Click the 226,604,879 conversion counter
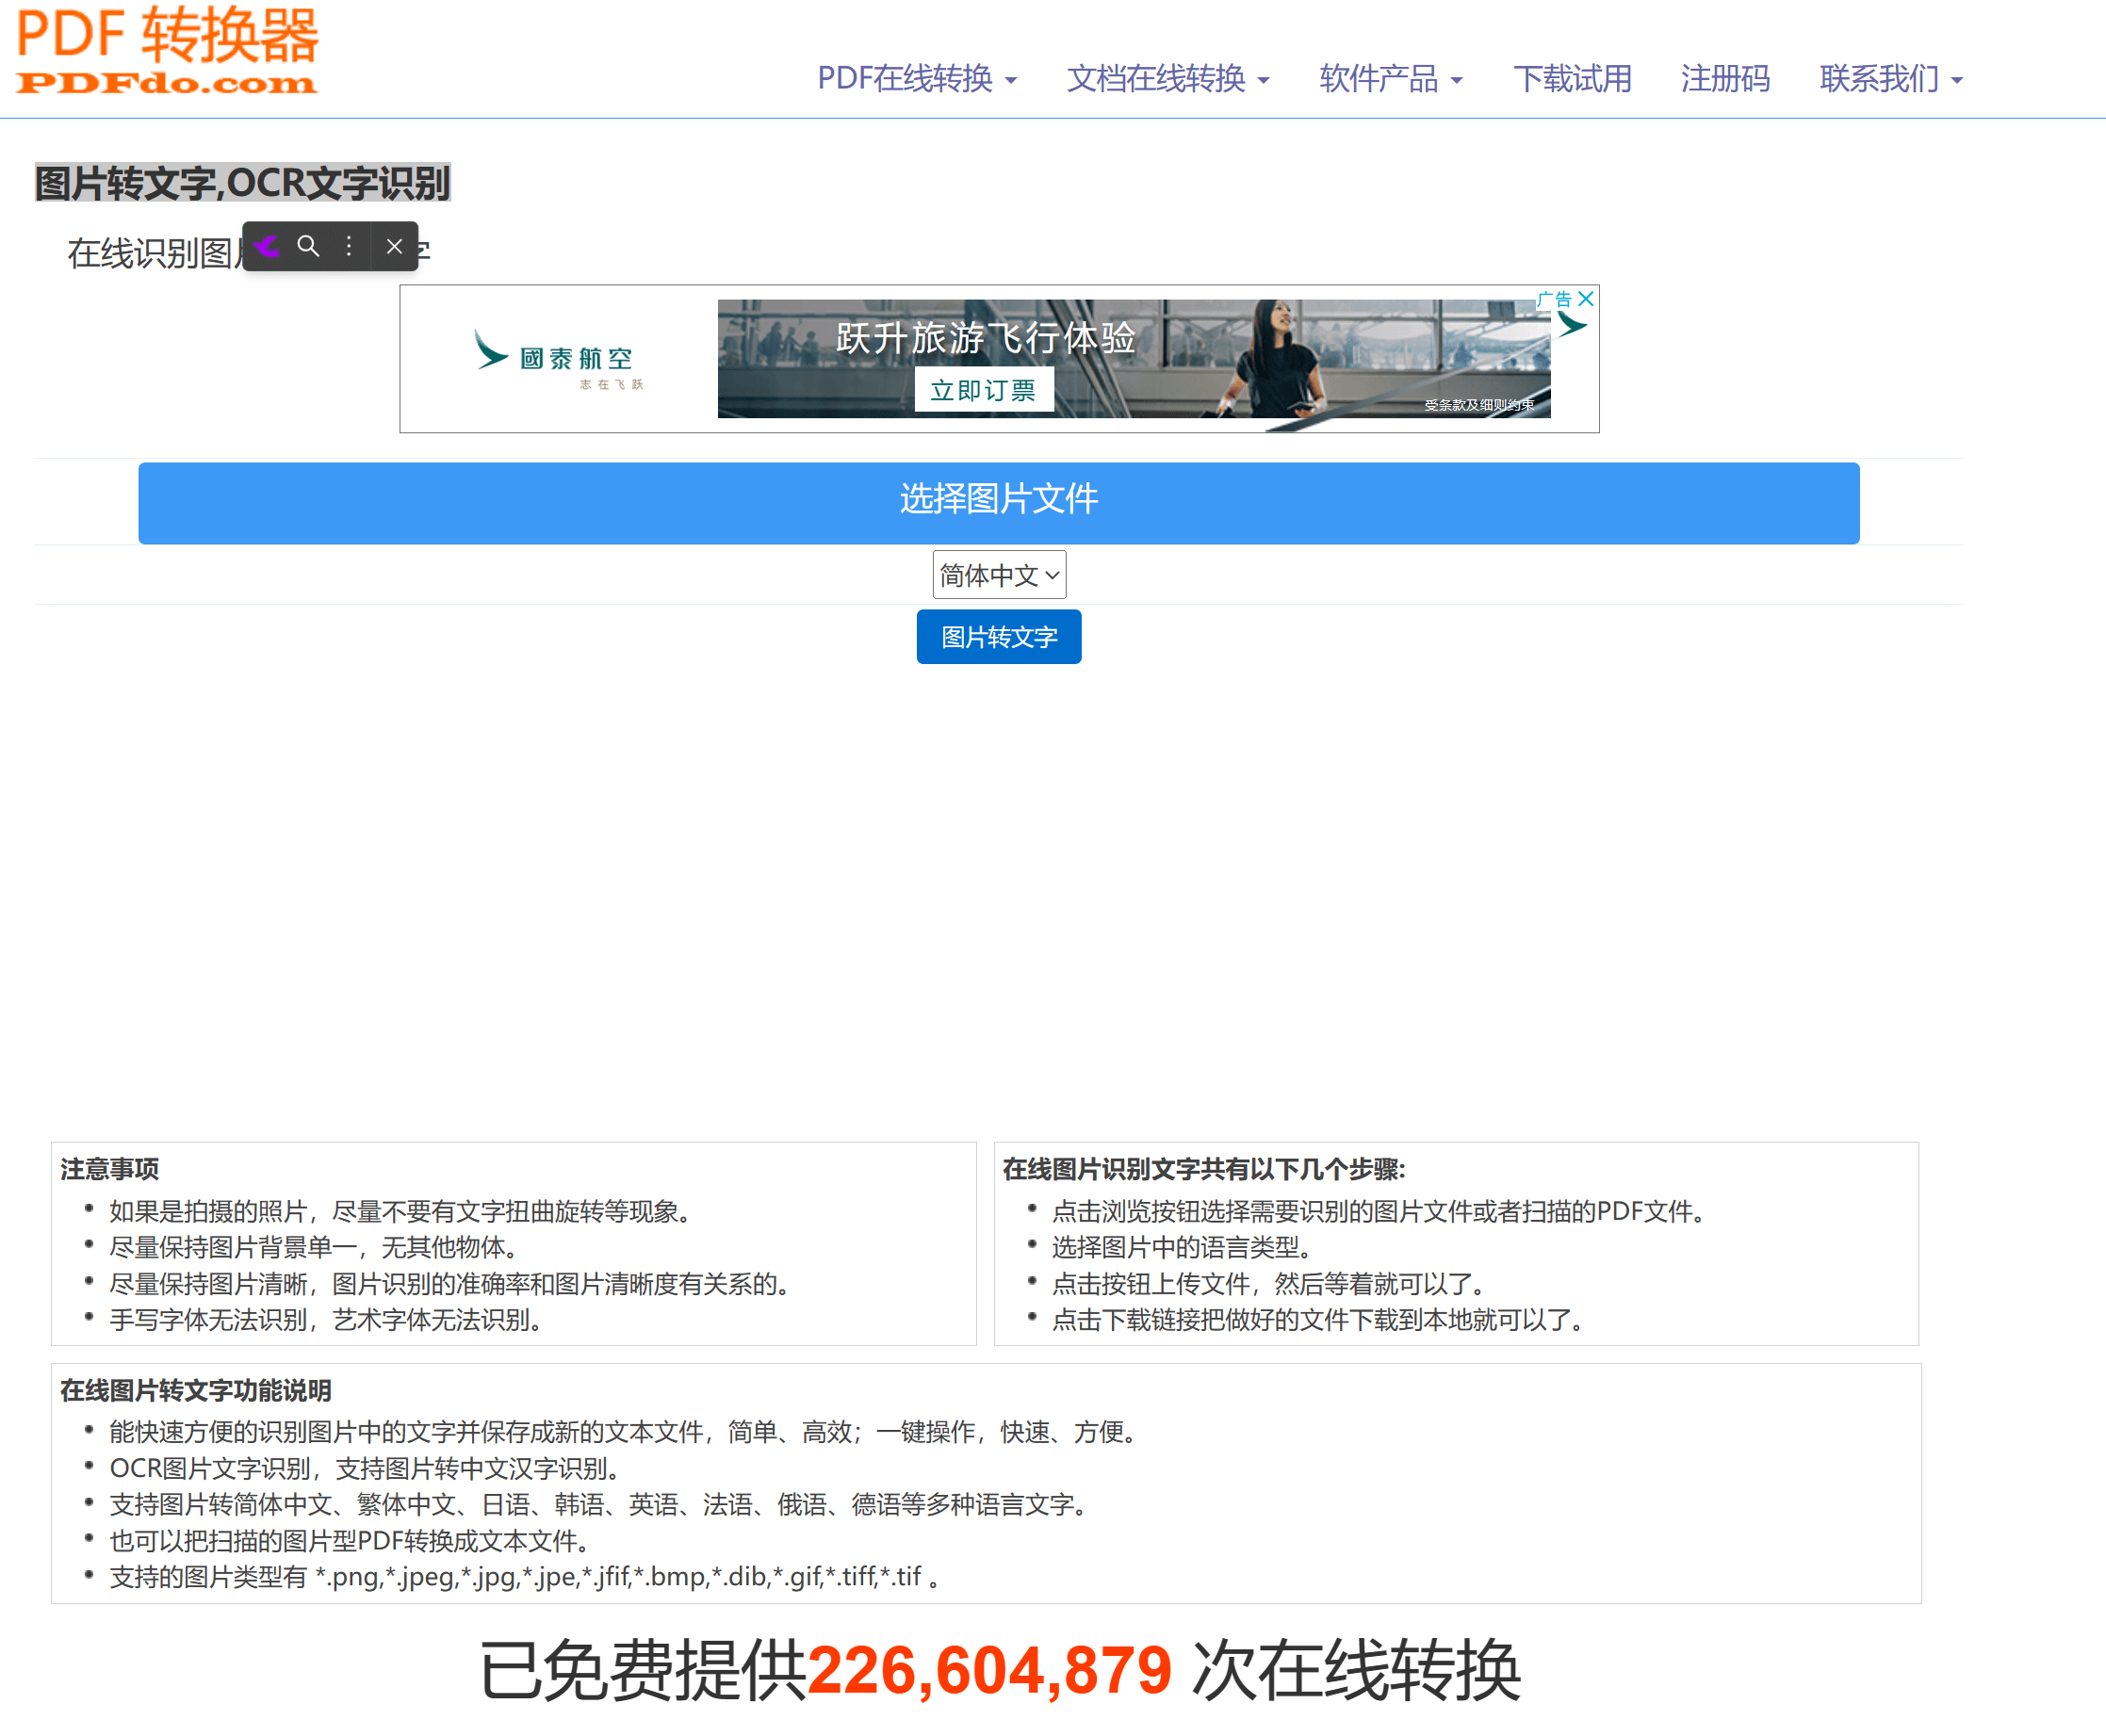The width and height of the screenshot is (2106, 1736). point(988,1671)
